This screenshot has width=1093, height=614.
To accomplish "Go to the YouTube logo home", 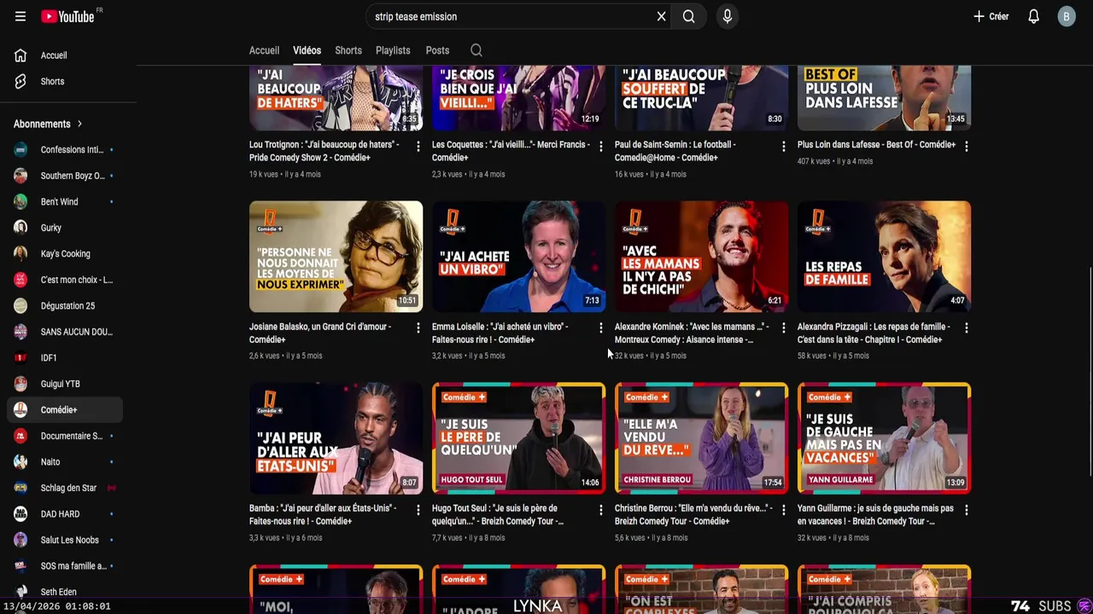I will (x=67, y=16).
